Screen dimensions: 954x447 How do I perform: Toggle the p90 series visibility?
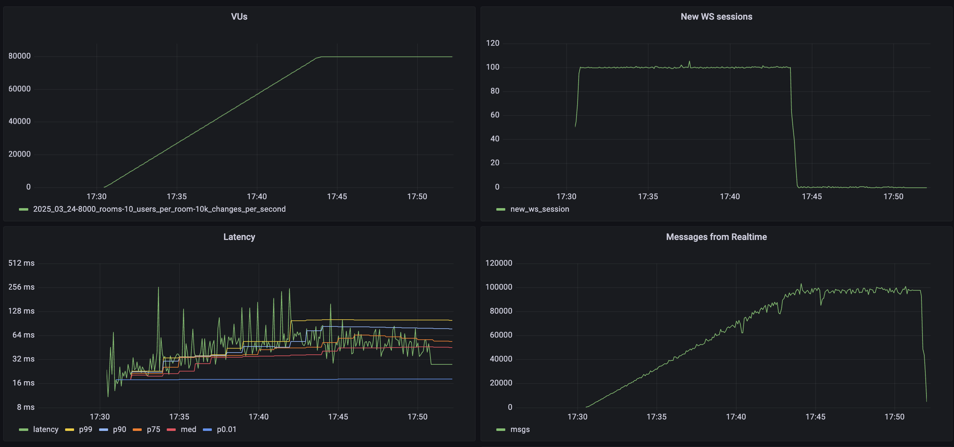[119, 429]
